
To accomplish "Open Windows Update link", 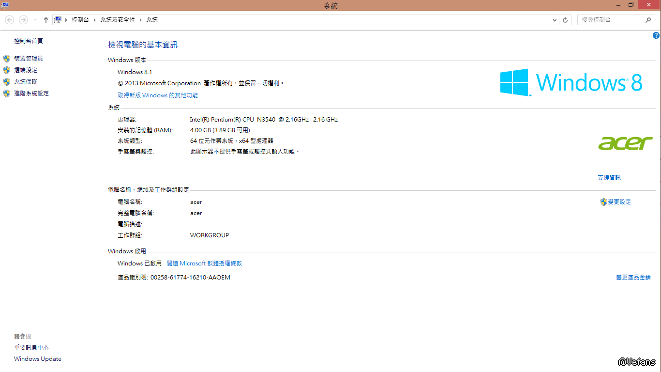I will [38, 359].
